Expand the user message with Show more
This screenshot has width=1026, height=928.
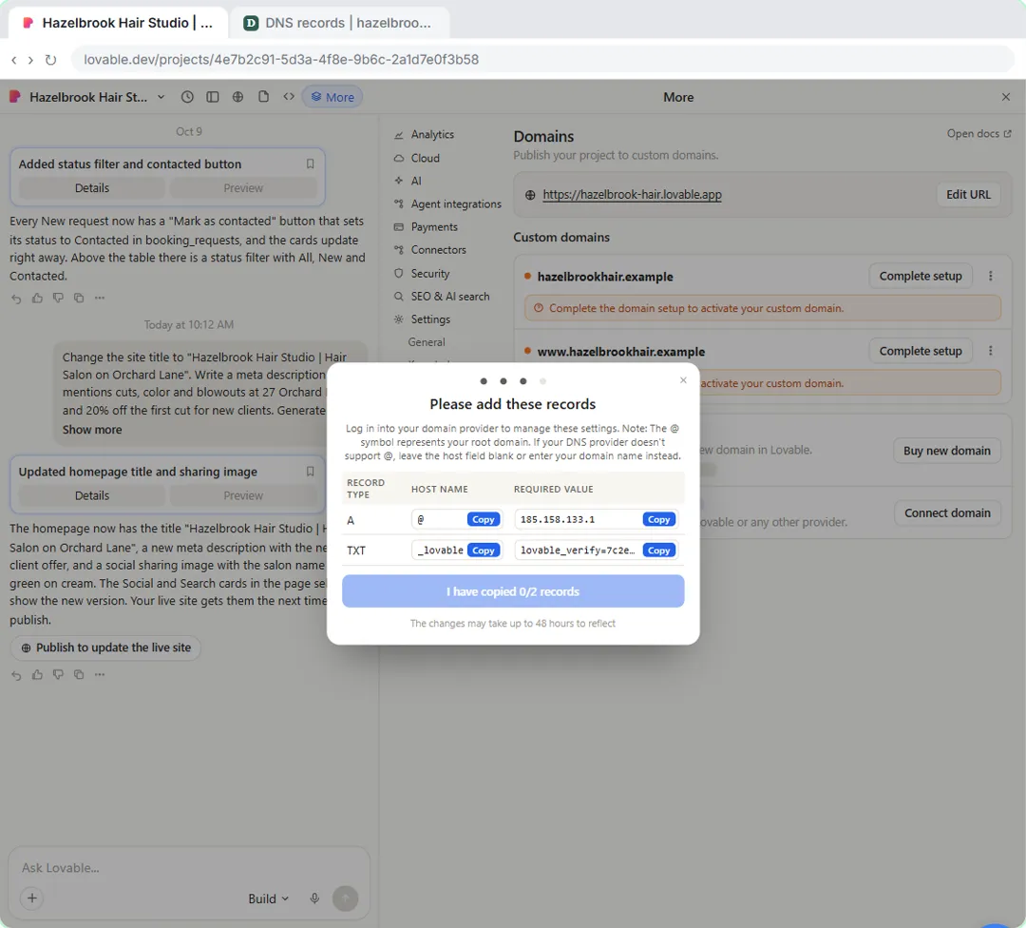tap(92, 430)
